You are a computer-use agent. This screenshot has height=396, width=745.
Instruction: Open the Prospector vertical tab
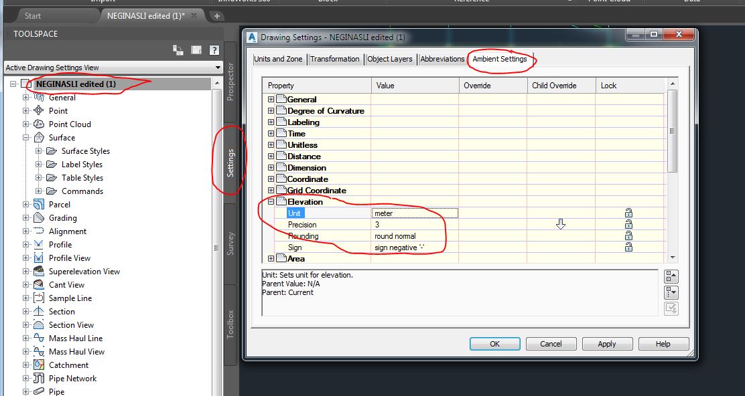point(230,82)
